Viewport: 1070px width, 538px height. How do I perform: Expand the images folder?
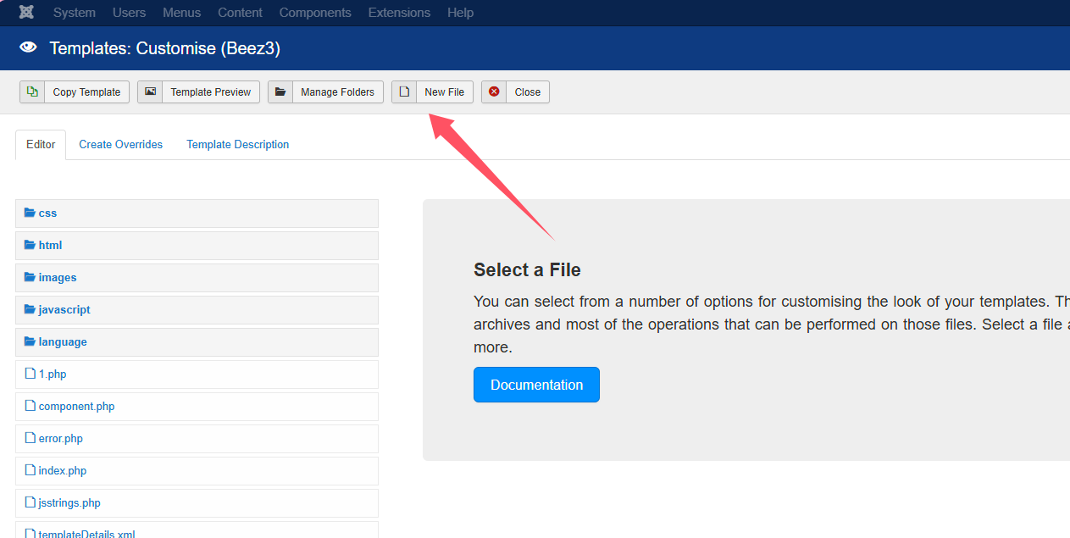point(57,278)
